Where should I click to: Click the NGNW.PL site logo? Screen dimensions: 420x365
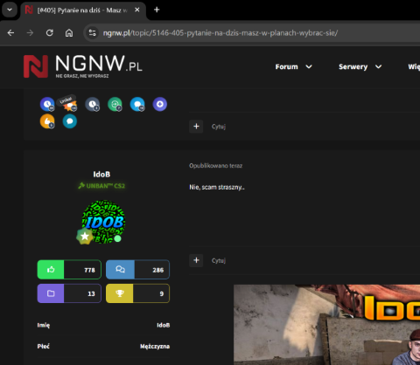(x=83, y=66)
